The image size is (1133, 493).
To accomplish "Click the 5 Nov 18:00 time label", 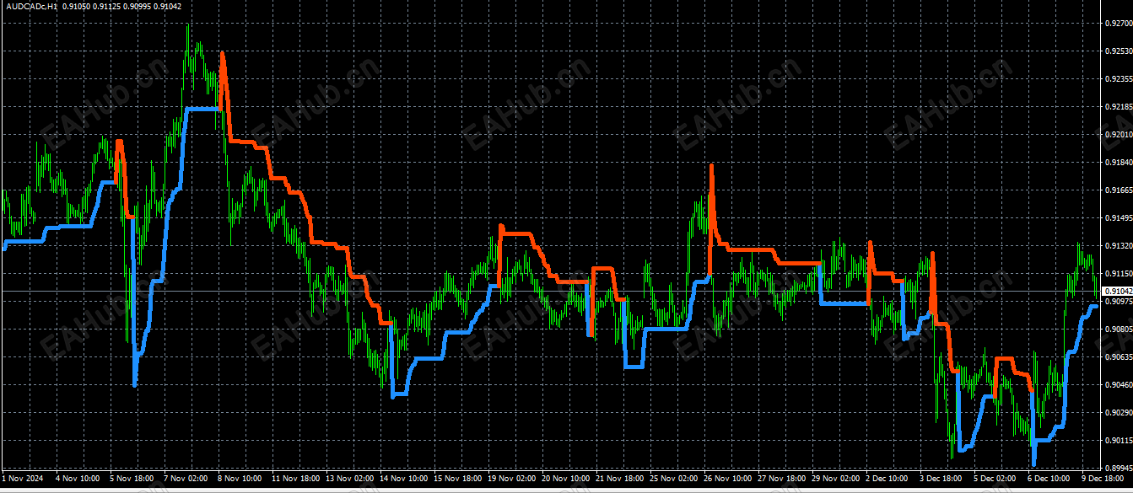I will [x=132, y=478].
